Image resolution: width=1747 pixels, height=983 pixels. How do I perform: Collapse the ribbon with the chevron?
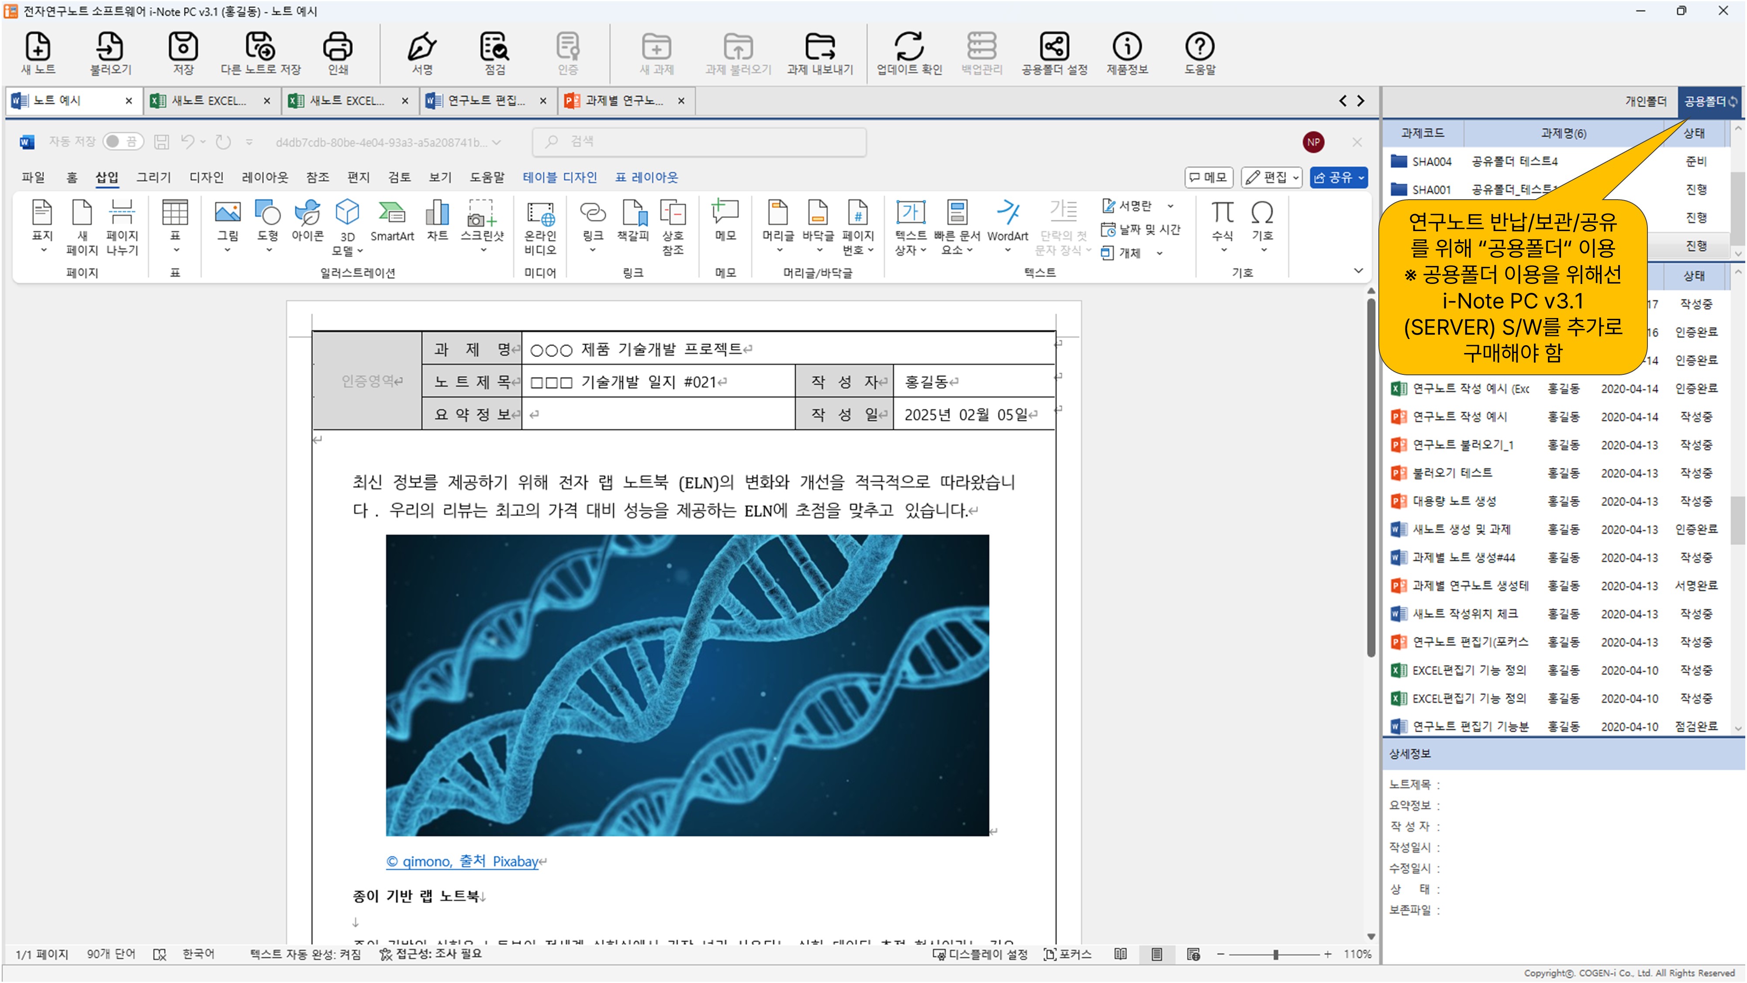[x=1358, y=271]
